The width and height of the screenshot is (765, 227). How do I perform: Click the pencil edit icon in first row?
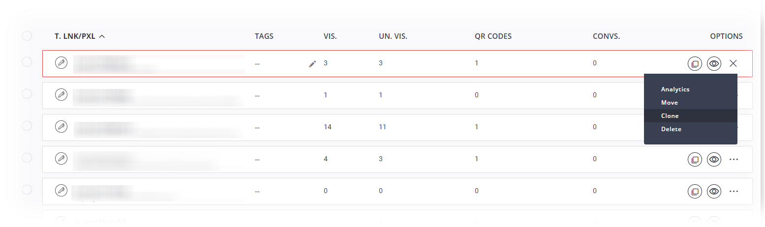(61, 63)
